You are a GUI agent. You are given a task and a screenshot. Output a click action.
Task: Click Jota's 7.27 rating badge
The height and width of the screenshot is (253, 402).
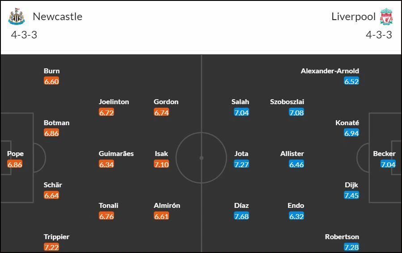tap(241, 164)
